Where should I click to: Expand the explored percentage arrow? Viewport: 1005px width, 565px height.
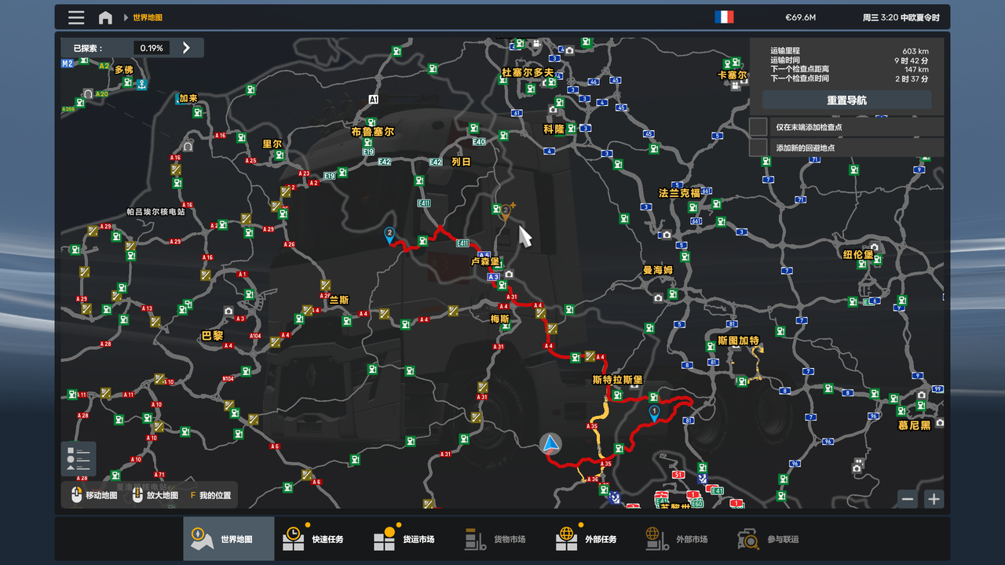[x=186, y=48]
